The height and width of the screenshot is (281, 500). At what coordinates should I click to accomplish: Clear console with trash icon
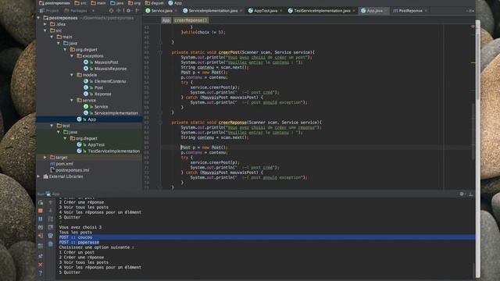click(x=50, y=244)
